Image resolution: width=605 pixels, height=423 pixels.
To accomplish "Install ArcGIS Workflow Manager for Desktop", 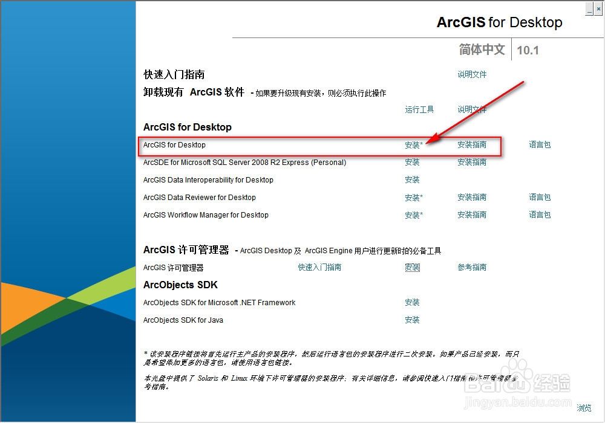I will pyautogui.click(x=414, y=215).
